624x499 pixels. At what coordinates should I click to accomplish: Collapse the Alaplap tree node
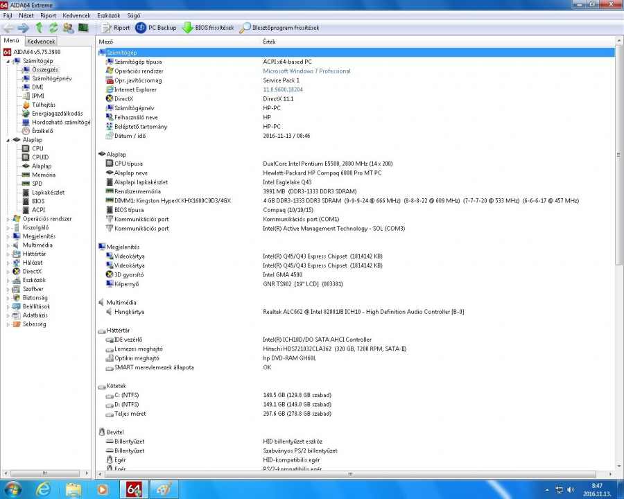point(8,140)
